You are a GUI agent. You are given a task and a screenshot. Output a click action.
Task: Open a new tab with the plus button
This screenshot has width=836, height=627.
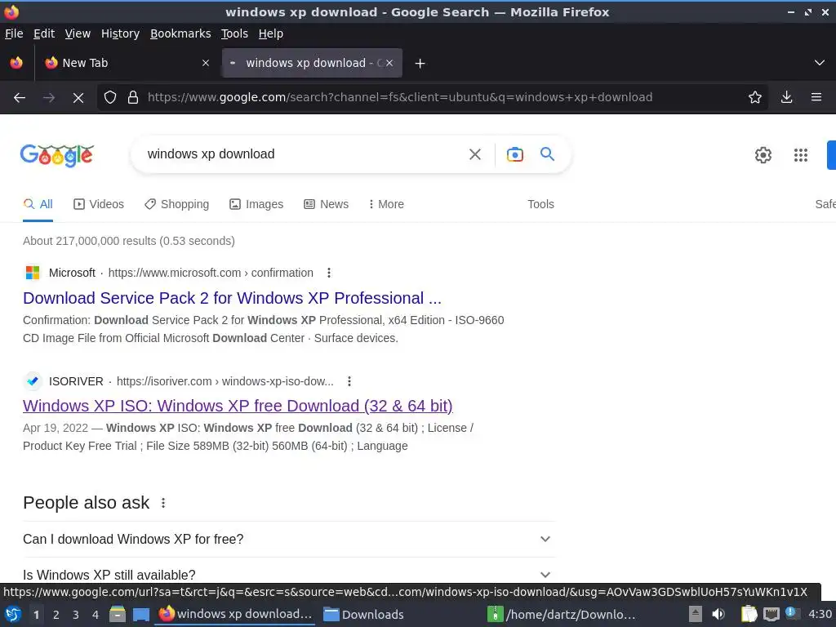click(420, 64)
